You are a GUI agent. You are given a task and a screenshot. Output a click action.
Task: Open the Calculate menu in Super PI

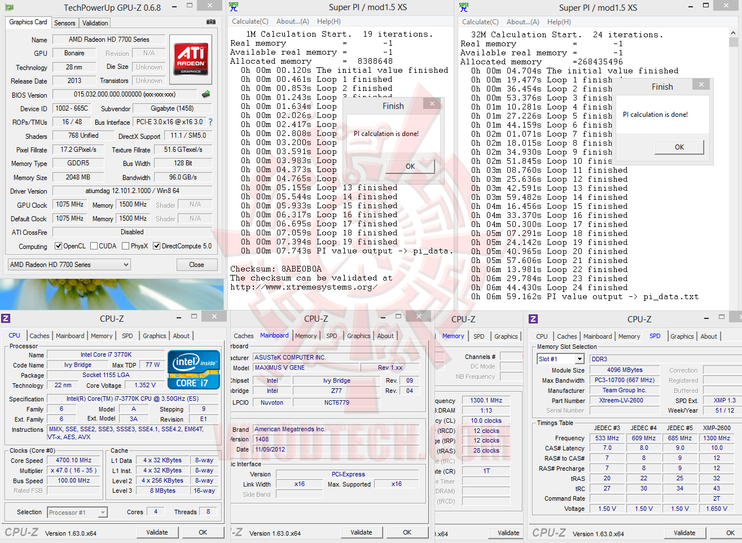click(x=249, y=21)
